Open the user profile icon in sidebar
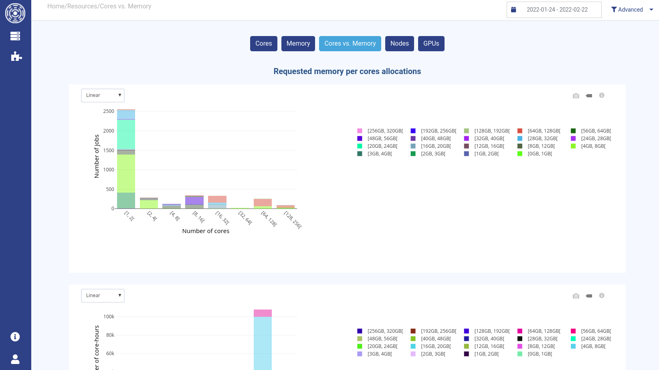The height and width of the screenshot is (370, 659). coord(15,359)
